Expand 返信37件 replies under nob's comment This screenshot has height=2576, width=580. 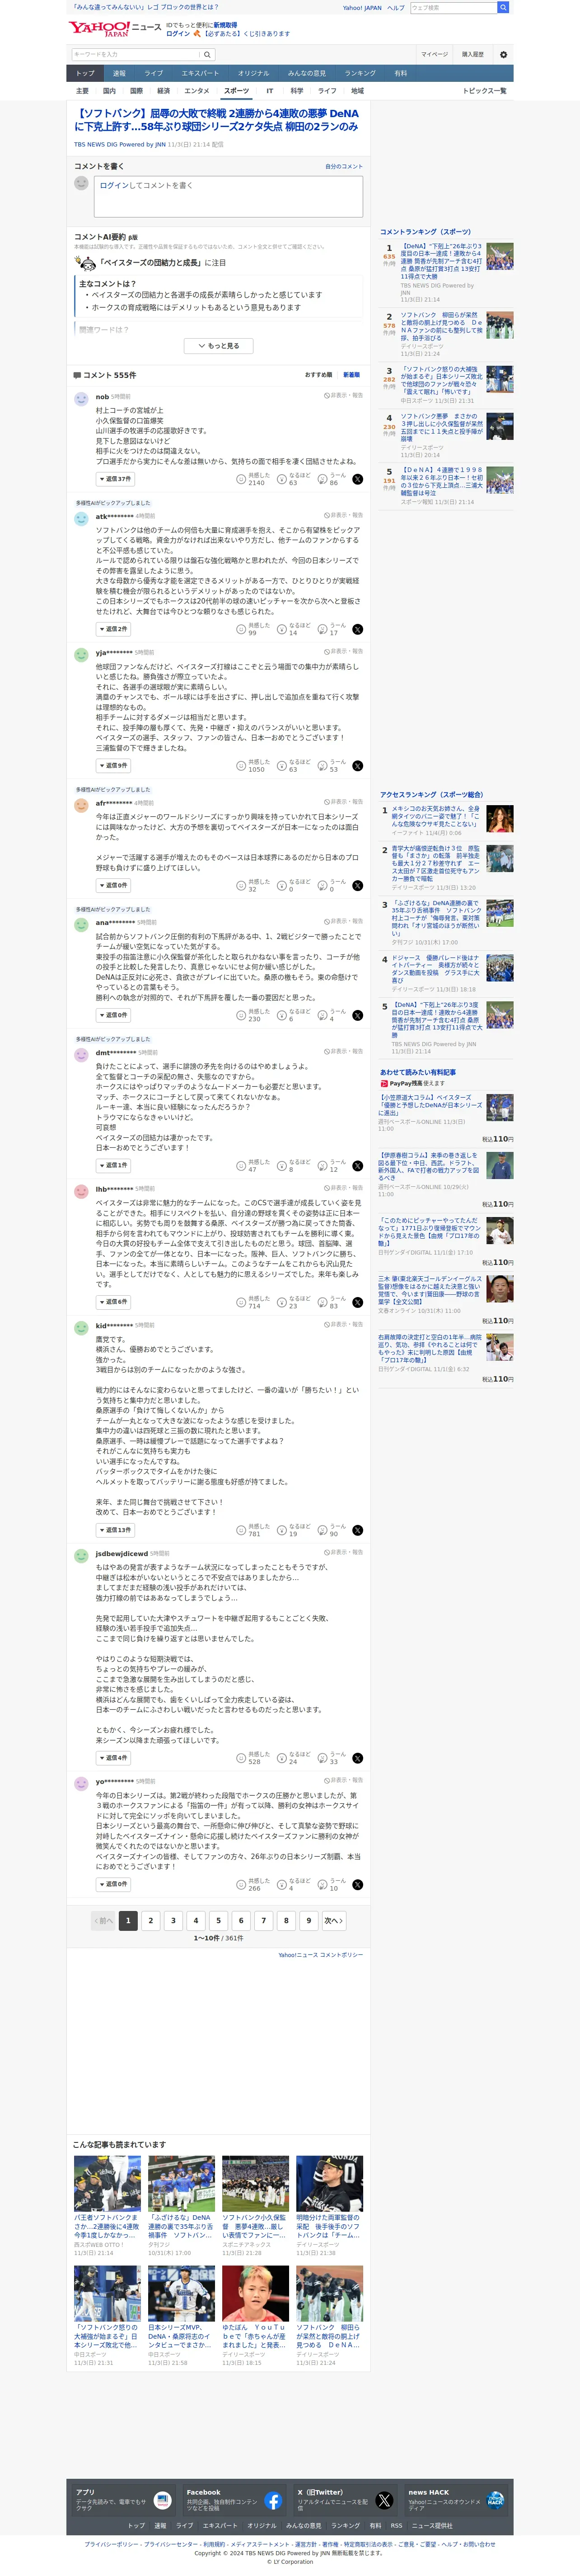click(x=115, y=479)
